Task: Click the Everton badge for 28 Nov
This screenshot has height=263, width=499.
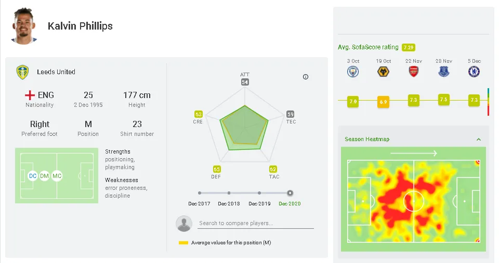Action: pos(444,72)
